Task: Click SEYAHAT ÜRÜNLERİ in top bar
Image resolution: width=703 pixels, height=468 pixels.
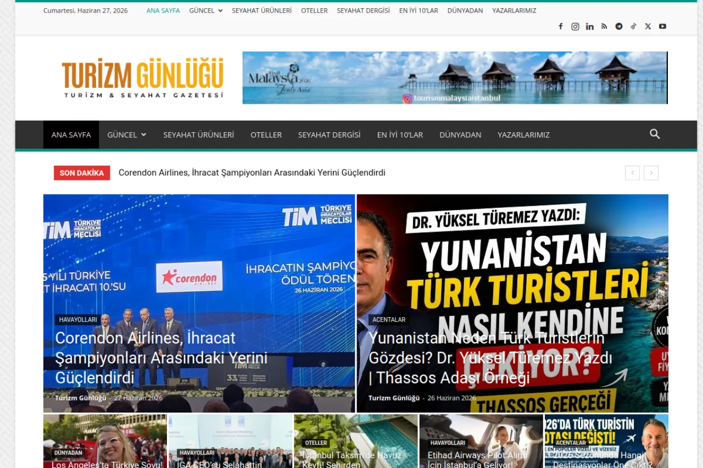Action: click(x=262, y=10)
